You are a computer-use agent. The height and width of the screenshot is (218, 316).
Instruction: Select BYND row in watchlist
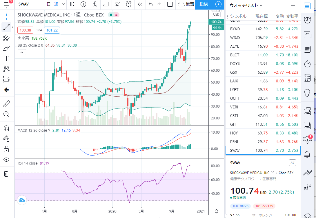click(263, 29)
